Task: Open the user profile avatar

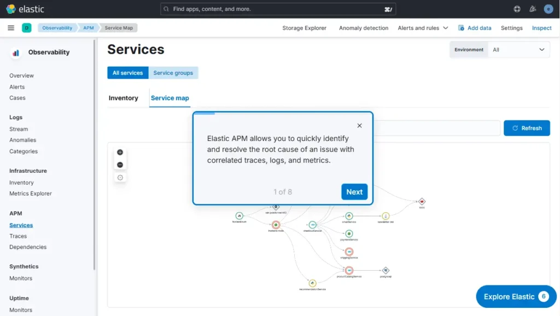Action: (x=548, y=9)
